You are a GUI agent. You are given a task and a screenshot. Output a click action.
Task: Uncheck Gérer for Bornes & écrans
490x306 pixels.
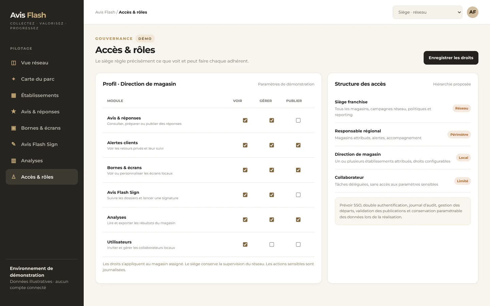pos(272,170)
